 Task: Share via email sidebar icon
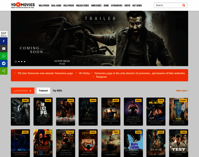point(4,49)
